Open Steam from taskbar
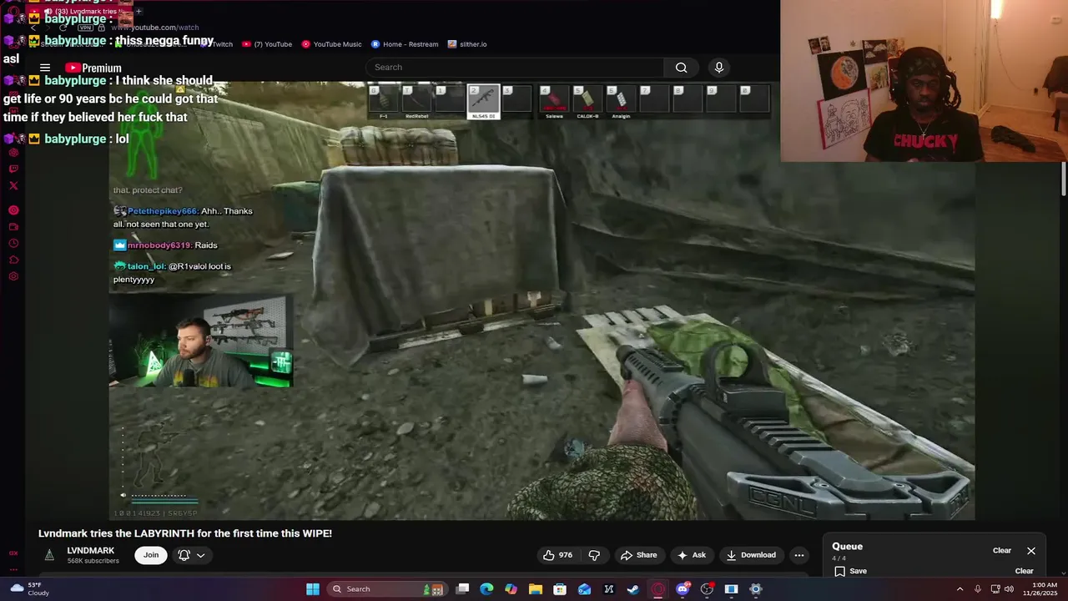Image resolution: width=1068 pixels, height=601 pixels. point(633,589)
